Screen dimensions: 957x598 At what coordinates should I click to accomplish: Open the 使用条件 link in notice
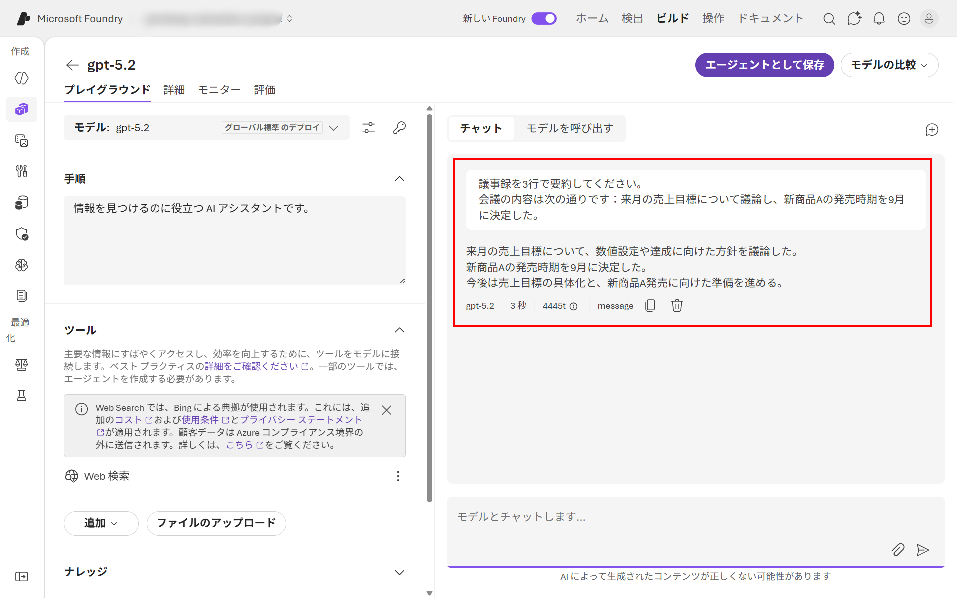coord(205,420)
